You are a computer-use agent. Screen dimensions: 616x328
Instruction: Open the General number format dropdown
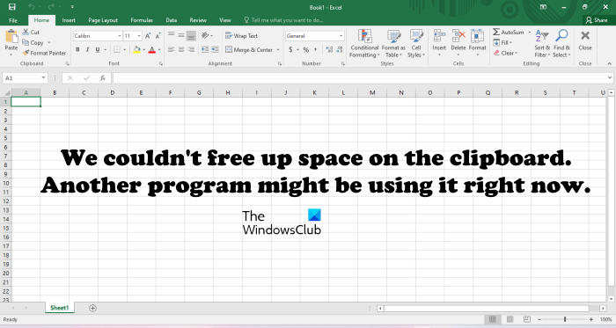341,36
